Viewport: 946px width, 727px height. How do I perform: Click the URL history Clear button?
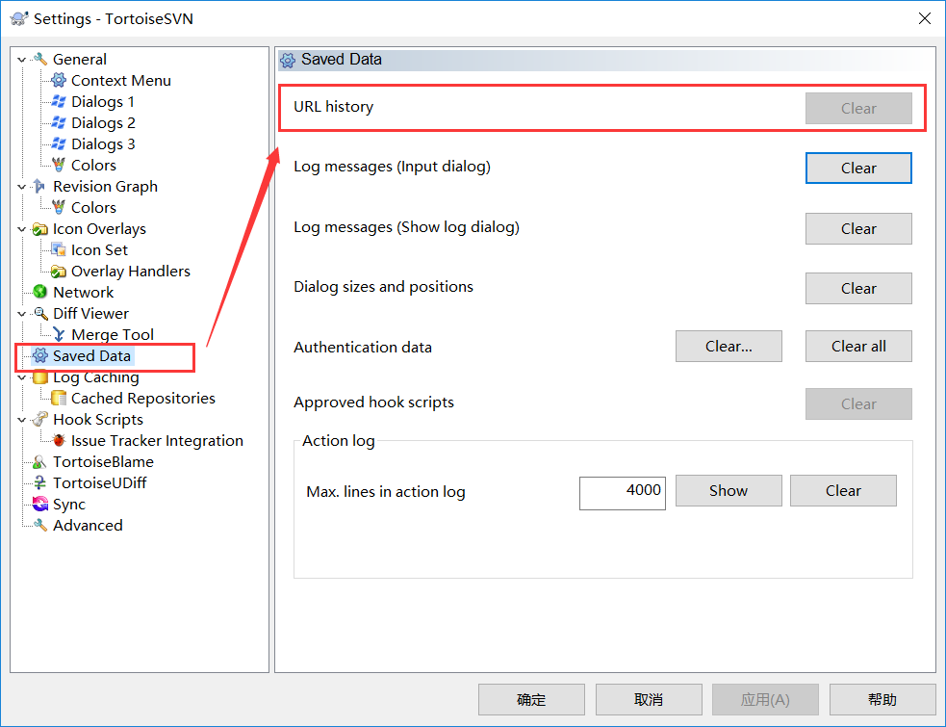[858, 108]
